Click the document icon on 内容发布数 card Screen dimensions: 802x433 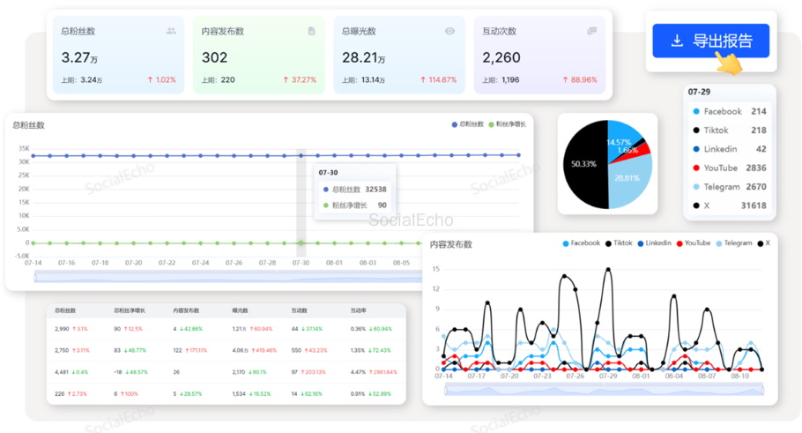click(311, 31)
